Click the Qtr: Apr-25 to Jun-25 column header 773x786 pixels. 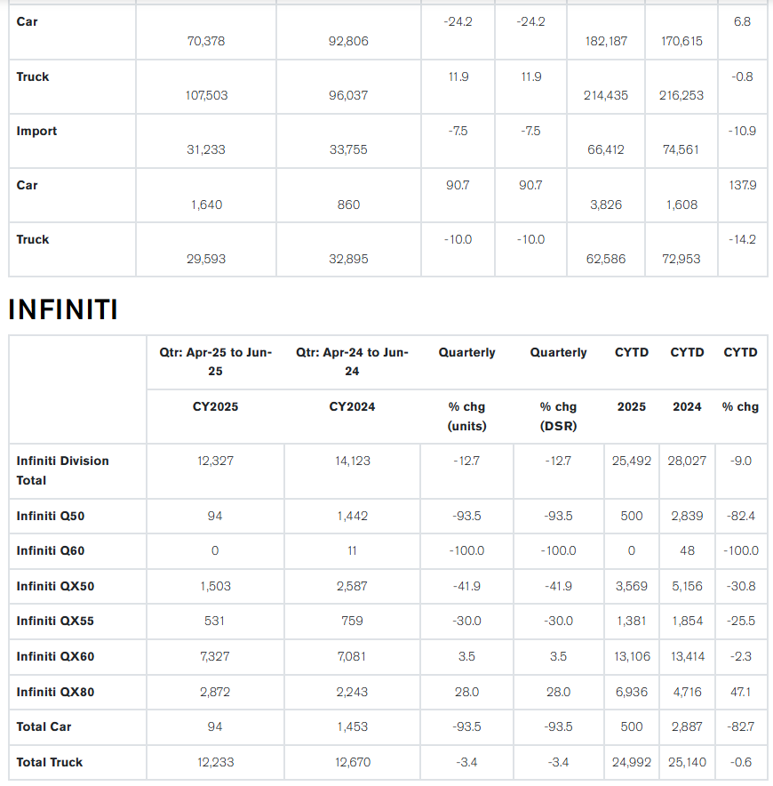215,362
